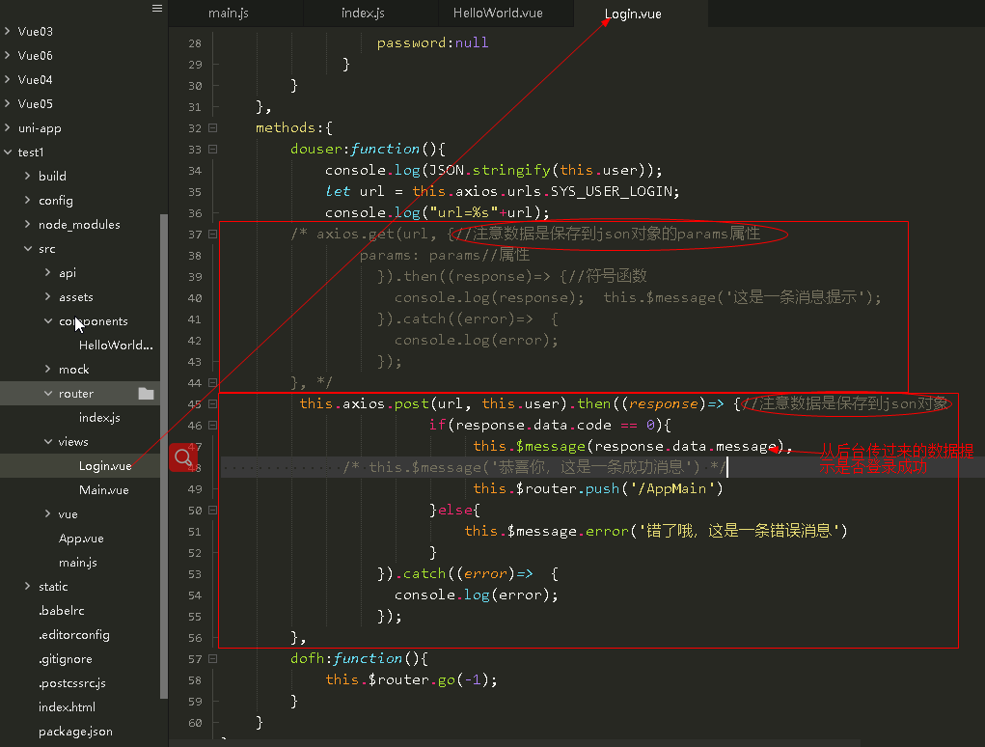Viewport: 985px width, 747px height.
Task: Switch to the index.js tab
Action: click(363, 14)
